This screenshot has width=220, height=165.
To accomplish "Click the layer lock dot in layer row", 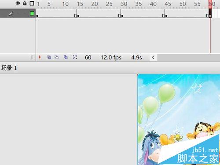I will (x=25, y=14).
